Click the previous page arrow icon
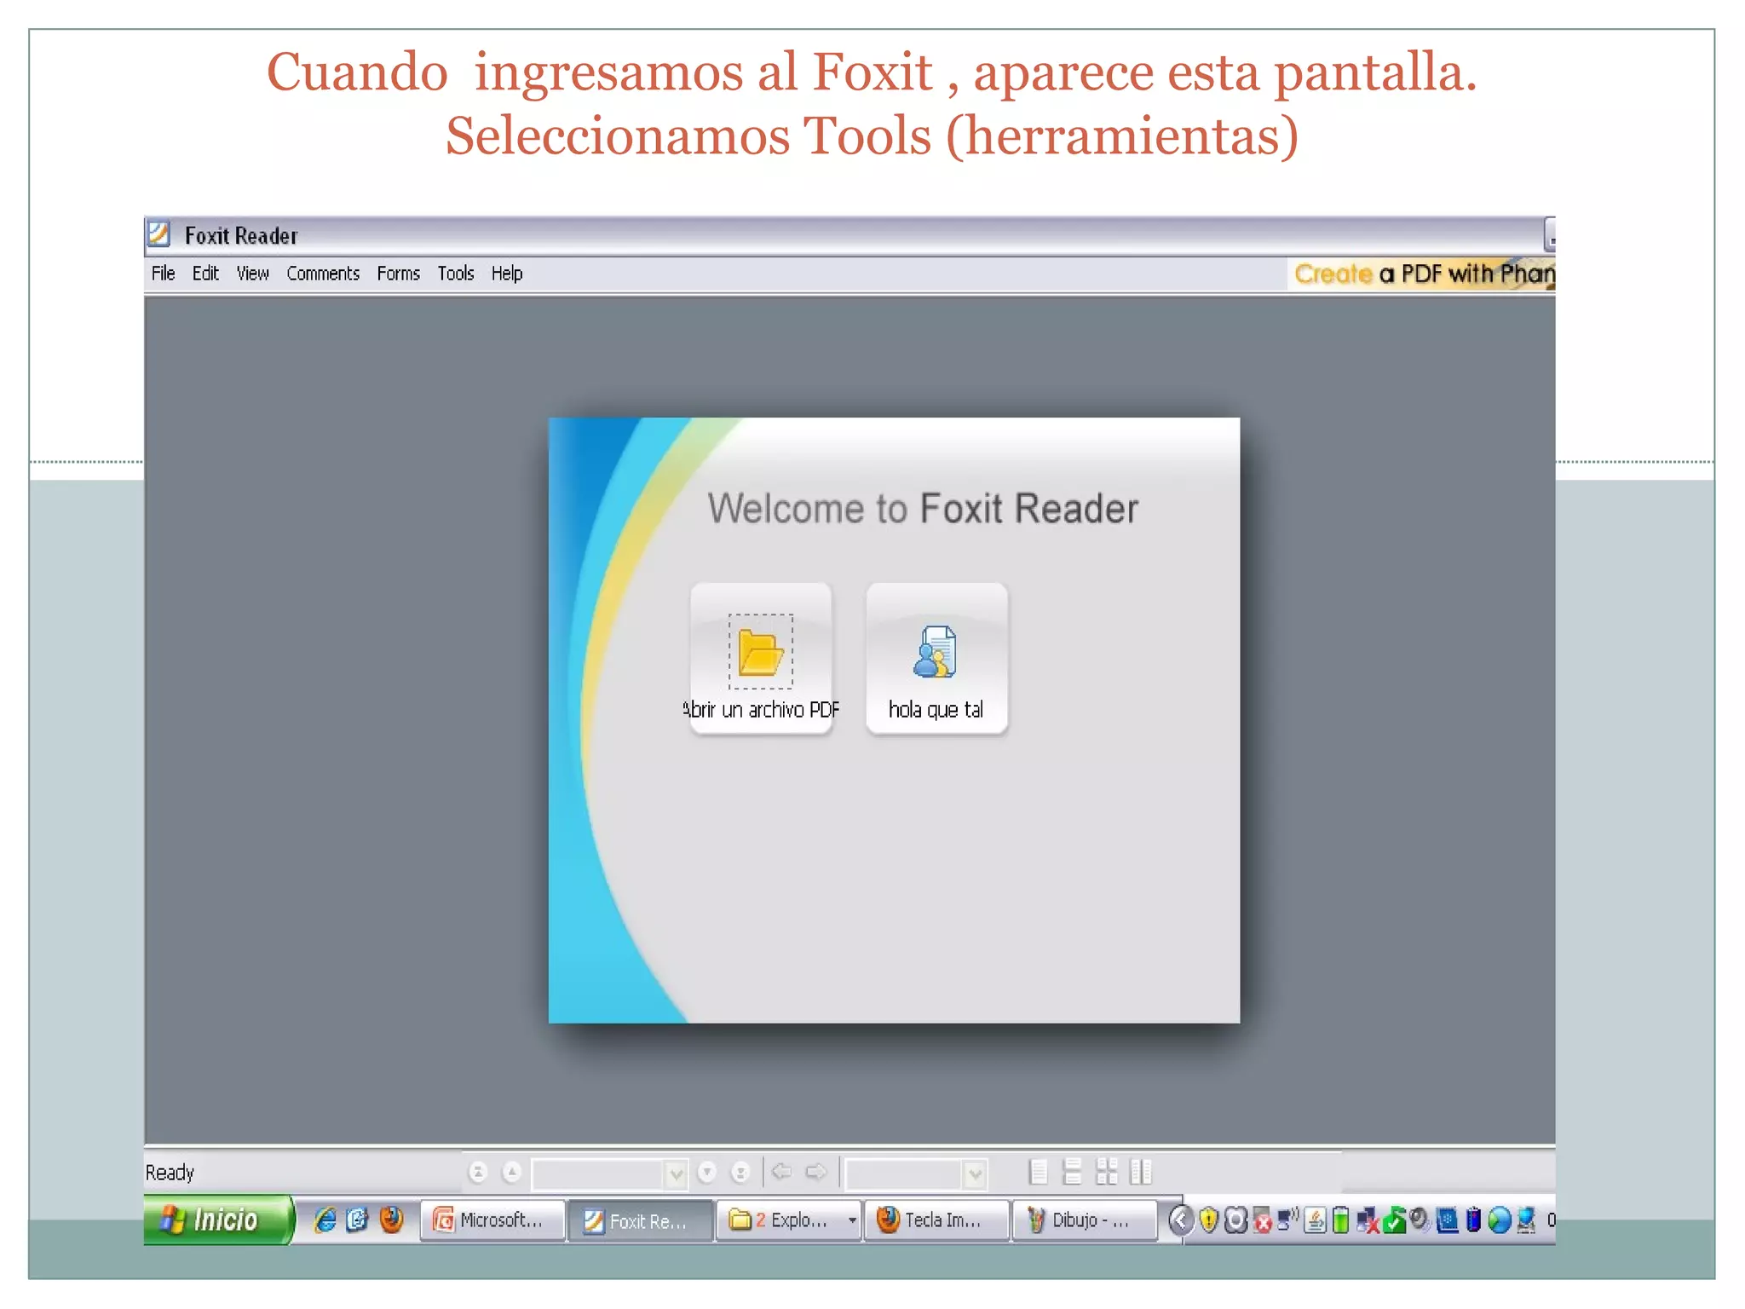This screenshot has height=1309, width=1745. [x=511, y=1173]
